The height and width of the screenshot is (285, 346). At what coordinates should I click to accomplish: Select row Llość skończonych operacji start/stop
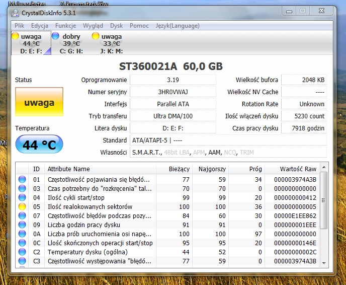[x=167, y=243]
